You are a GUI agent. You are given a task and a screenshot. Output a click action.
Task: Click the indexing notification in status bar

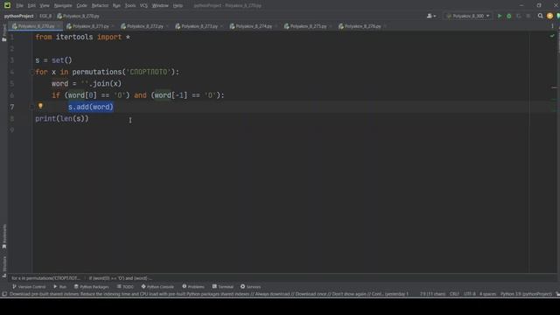tap(209, 294)
